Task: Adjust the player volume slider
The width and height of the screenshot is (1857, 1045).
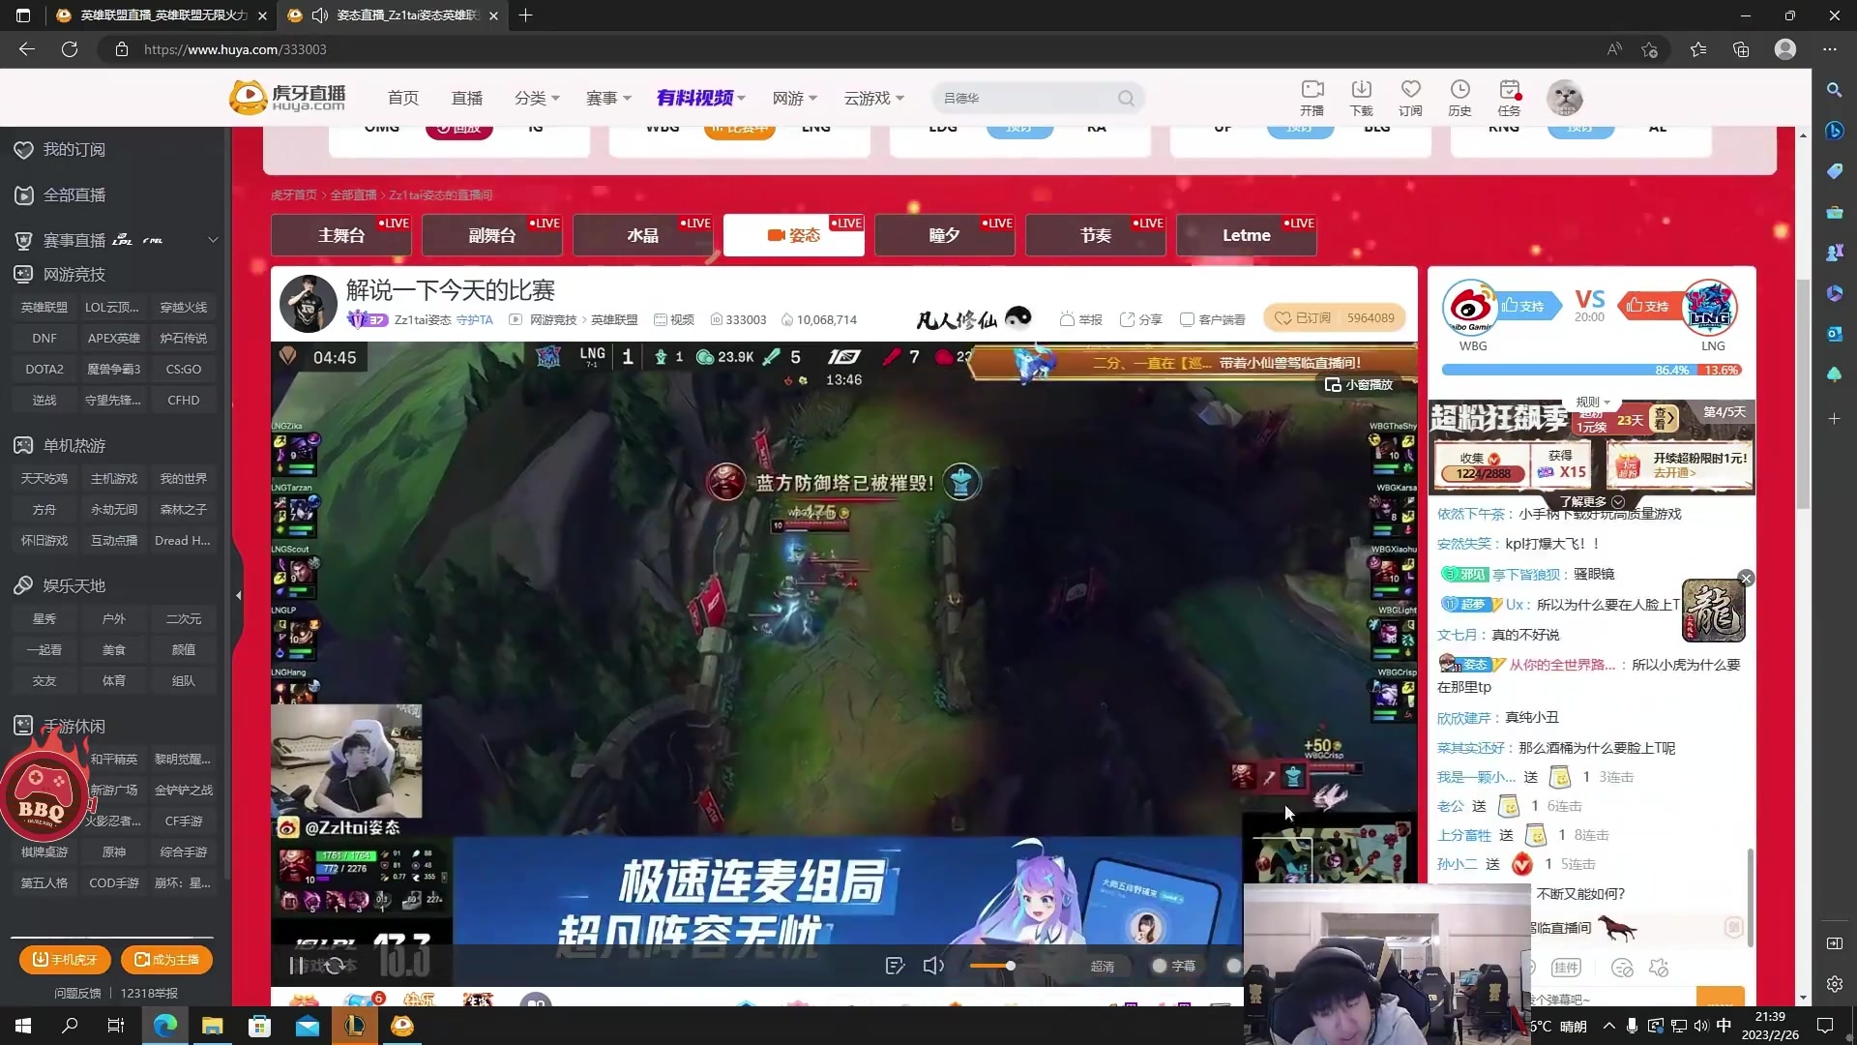Action: pyautogui.click(x=991, y=966)
